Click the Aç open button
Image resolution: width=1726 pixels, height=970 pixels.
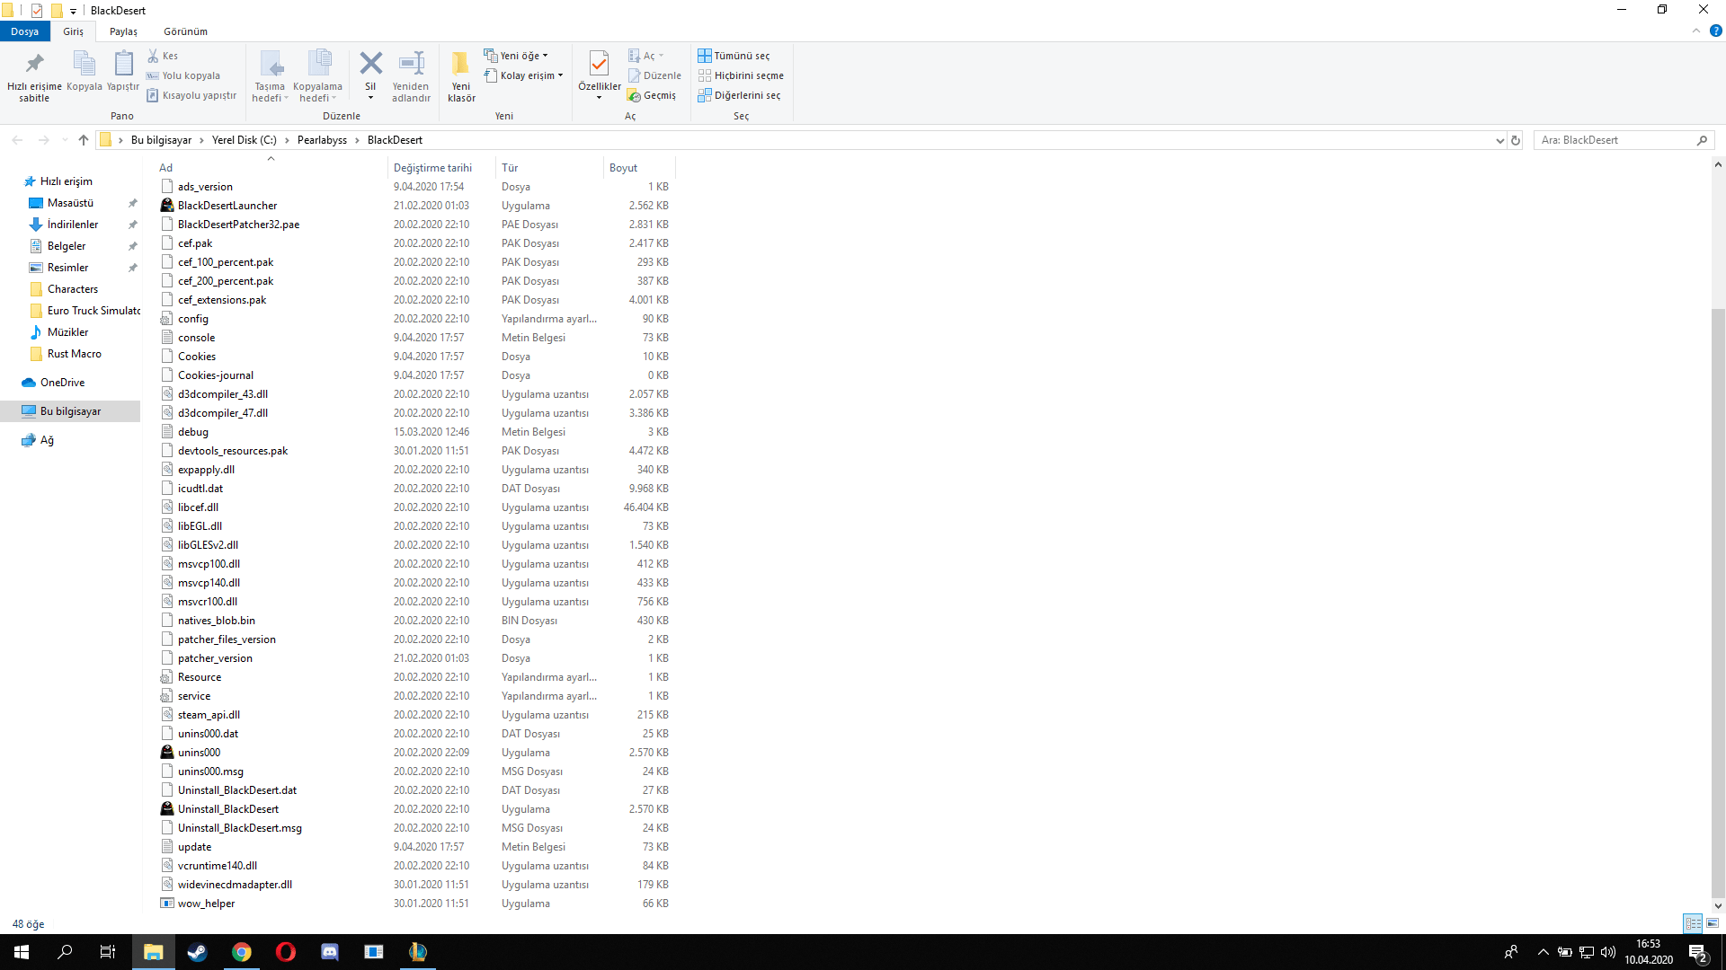click(645, 56)
